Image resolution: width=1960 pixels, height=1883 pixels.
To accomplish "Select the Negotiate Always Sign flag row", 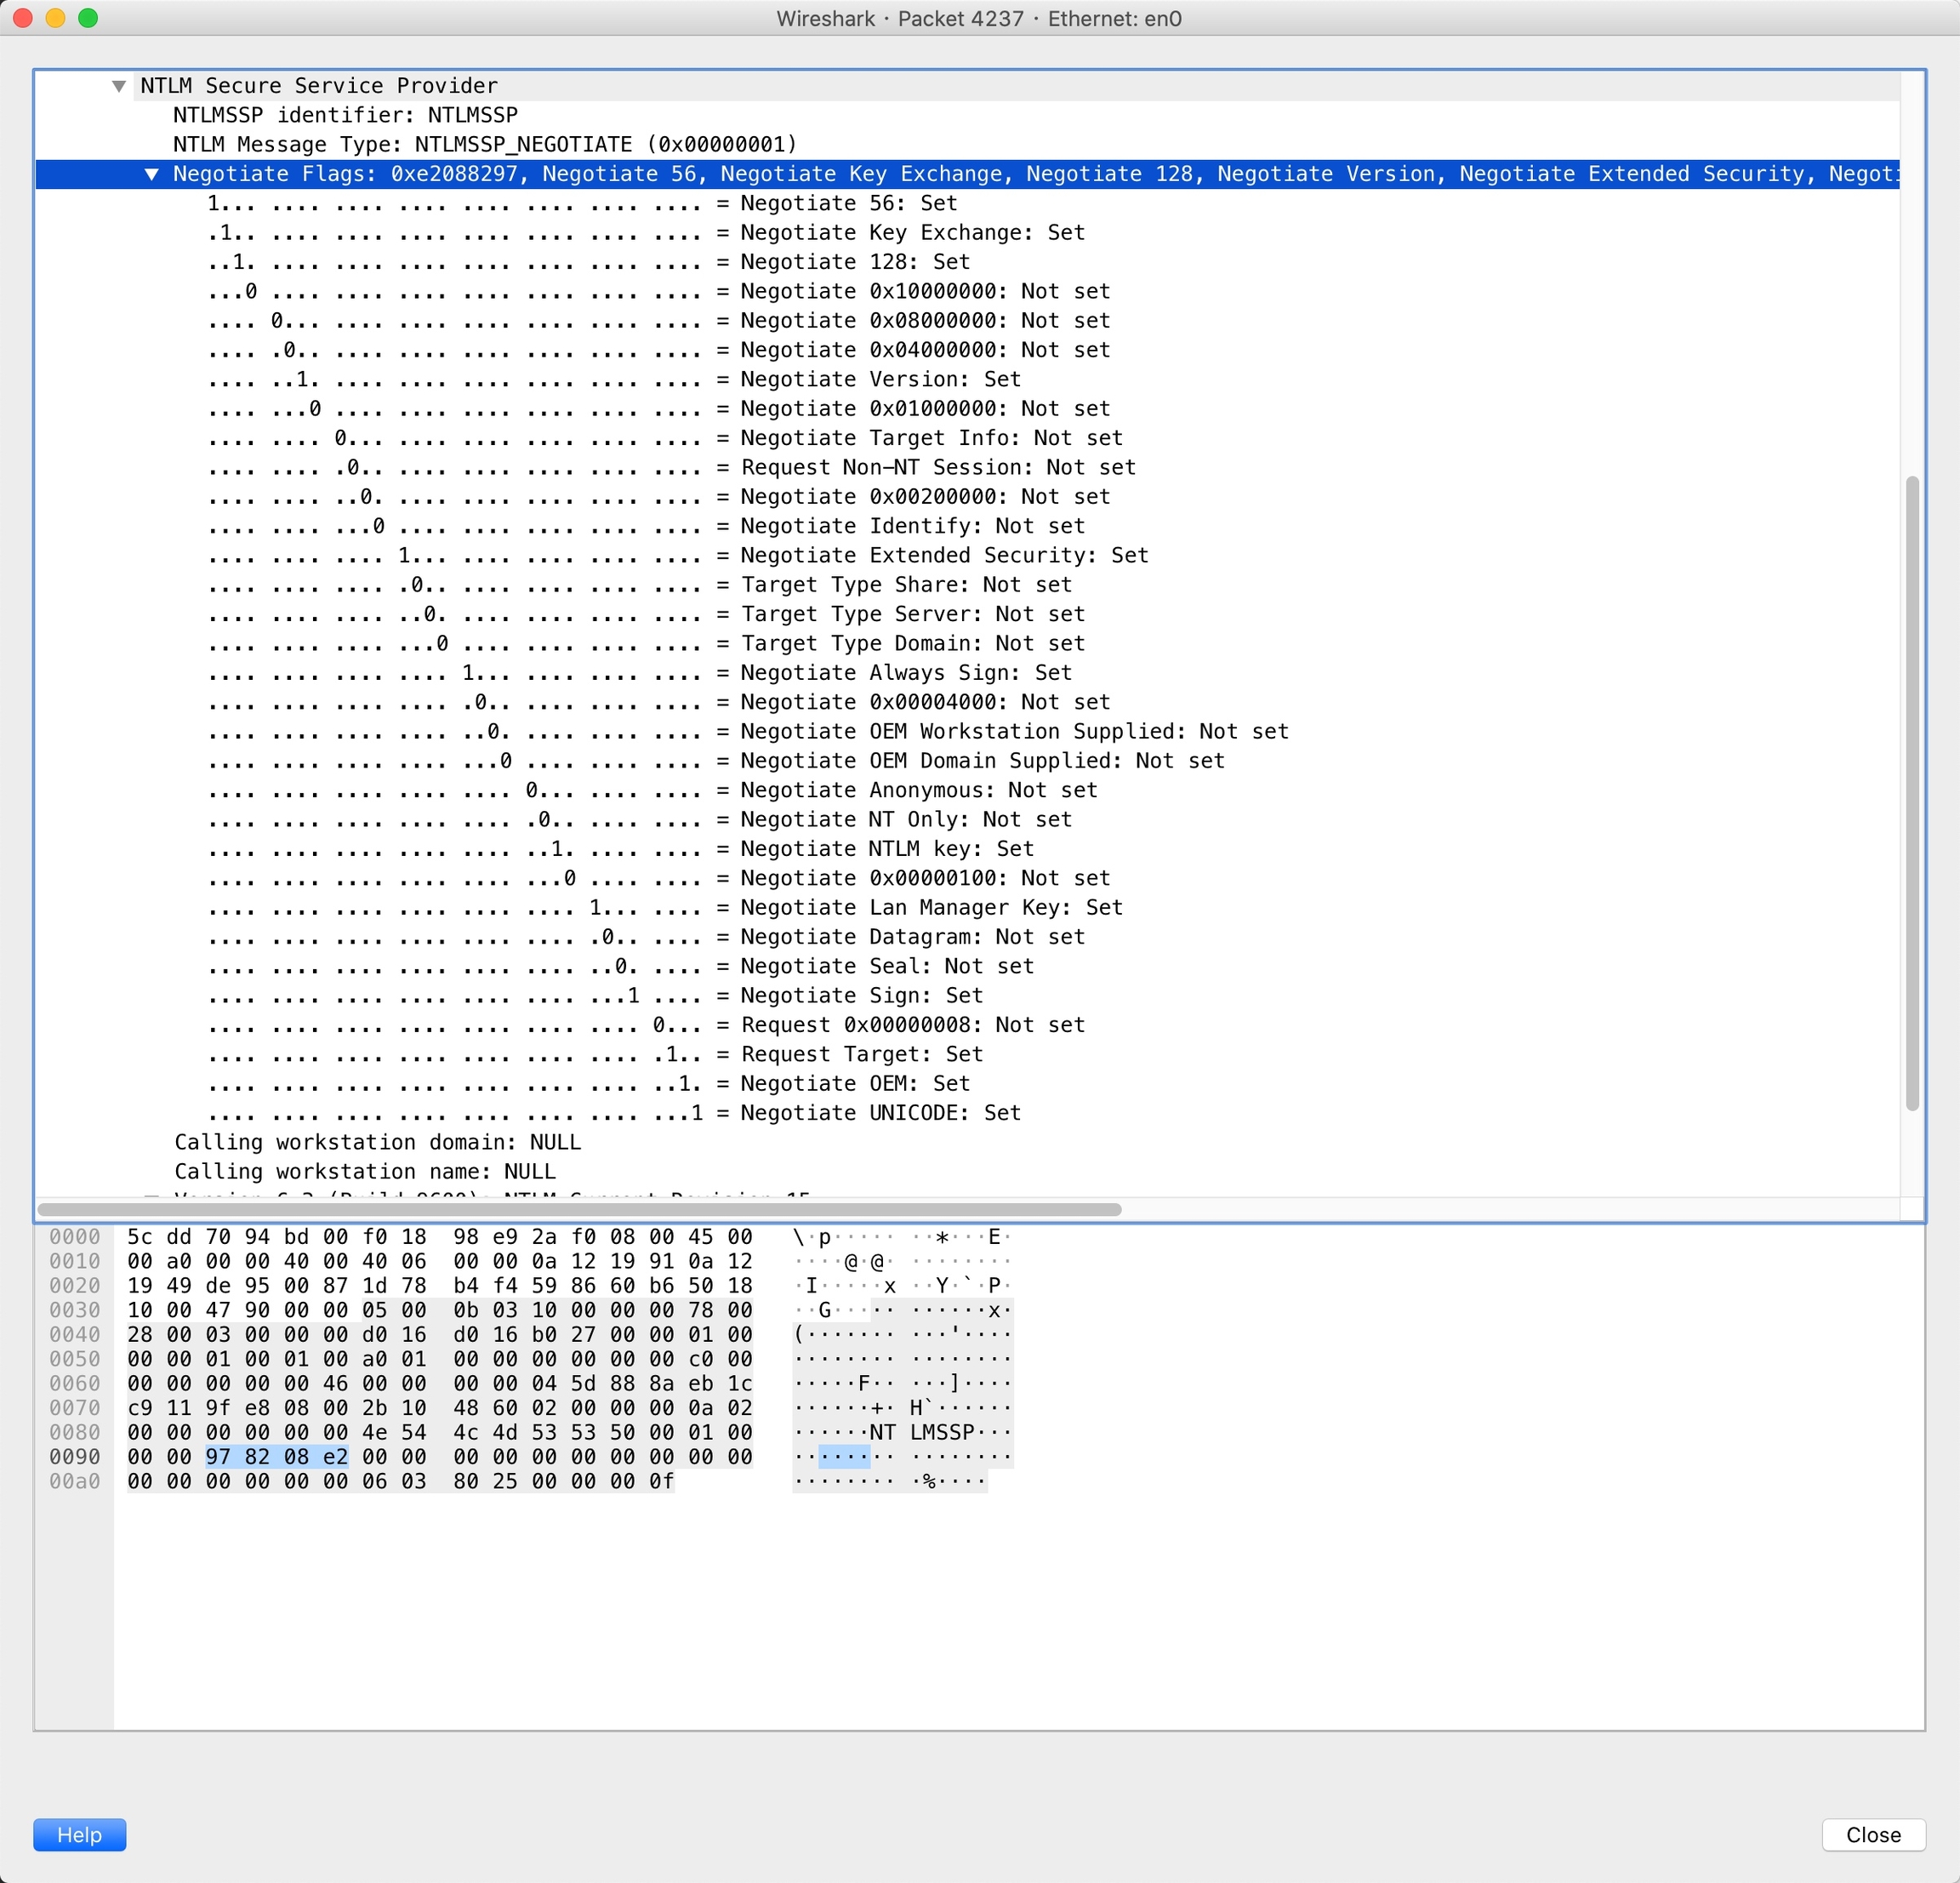I will (905, 672).
